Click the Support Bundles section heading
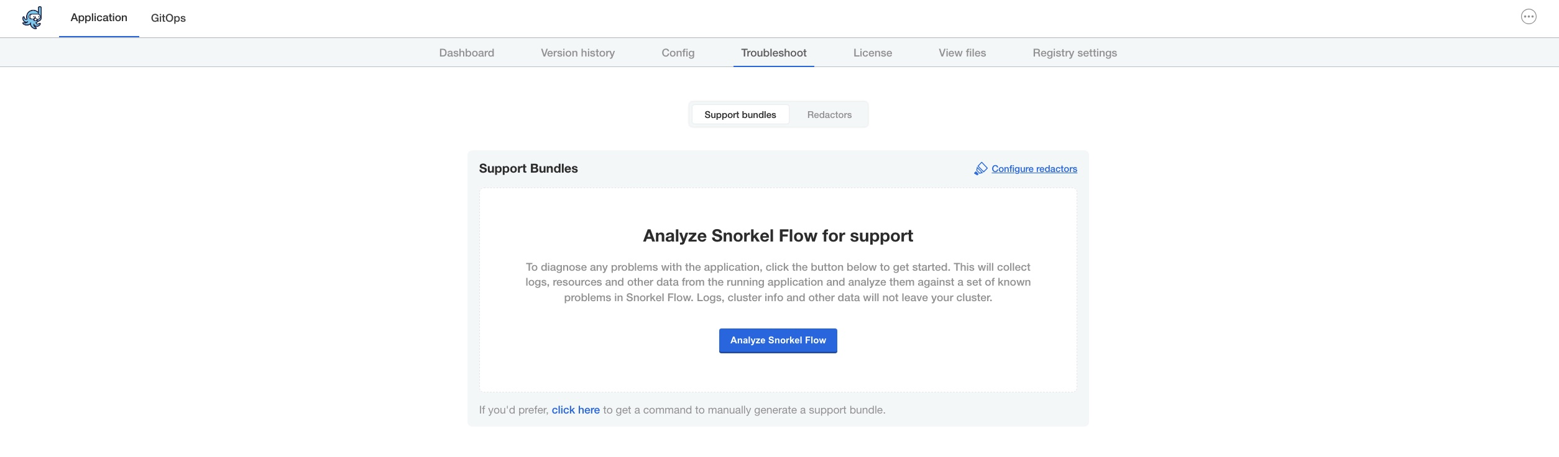This screenshot has width=1559, height=457. [528, 168]
